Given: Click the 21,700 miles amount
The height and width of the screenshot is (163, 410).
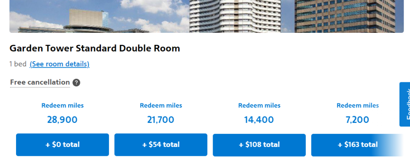Looking at the screenshot, I should pyautogui.click(x=161, y=120).
